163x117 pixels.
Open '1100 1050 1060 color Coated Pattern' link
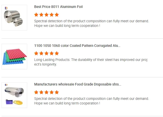[77, 46]
